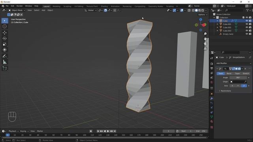
Task: Pick the Measure ruler tool
Action: (x=5, y=62)
